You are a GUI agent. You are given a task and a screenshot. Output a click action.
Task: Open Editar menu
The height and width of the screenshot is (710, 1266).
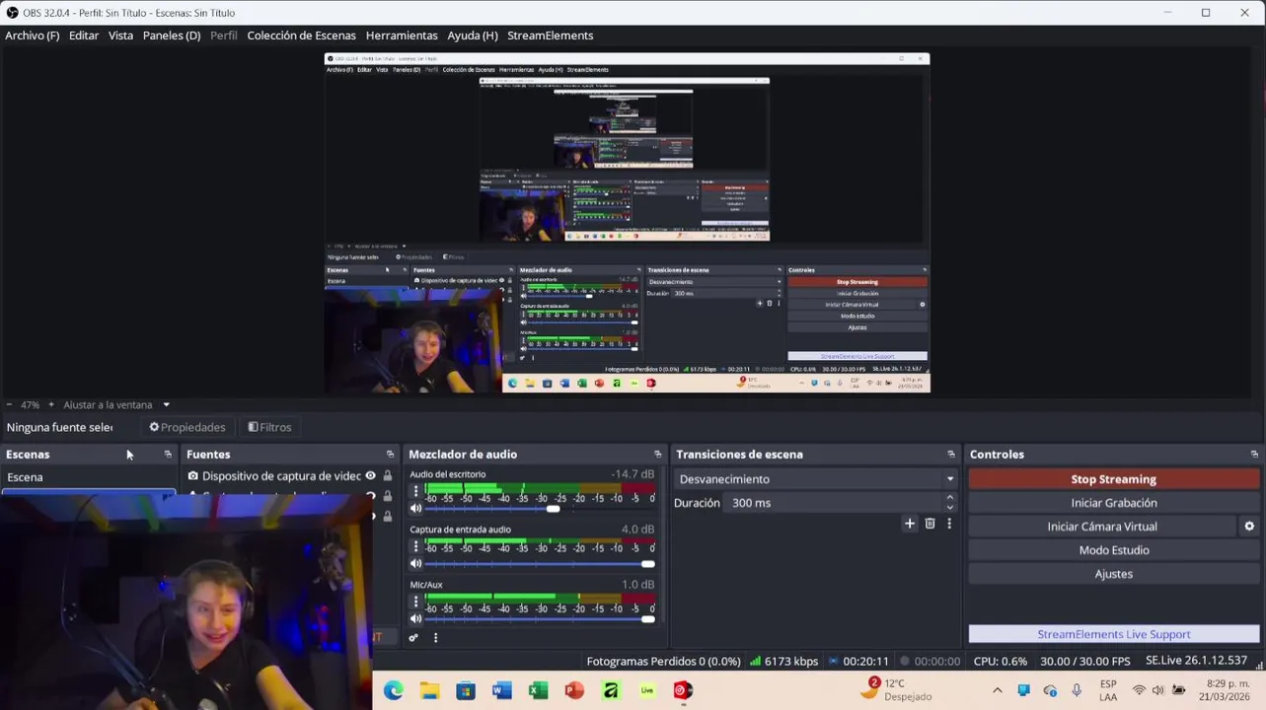[84, 35]
